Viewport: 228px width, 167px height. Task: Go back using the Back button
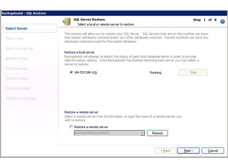point(165,151)
